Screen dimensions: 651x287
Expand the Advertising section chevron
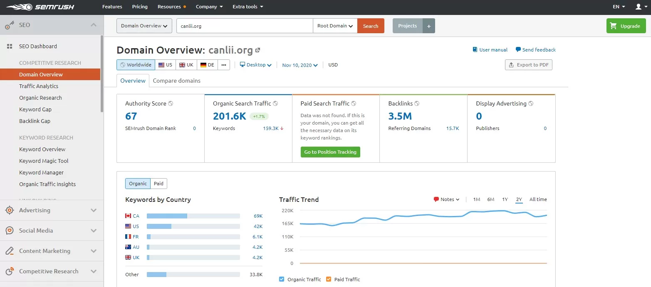(94, 211)
